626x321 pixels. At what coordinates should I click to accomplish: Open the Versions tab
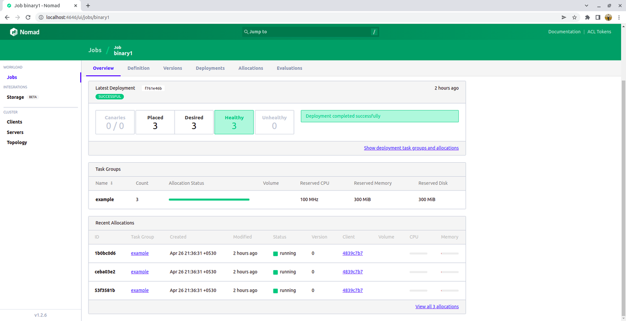pos(173,68)
